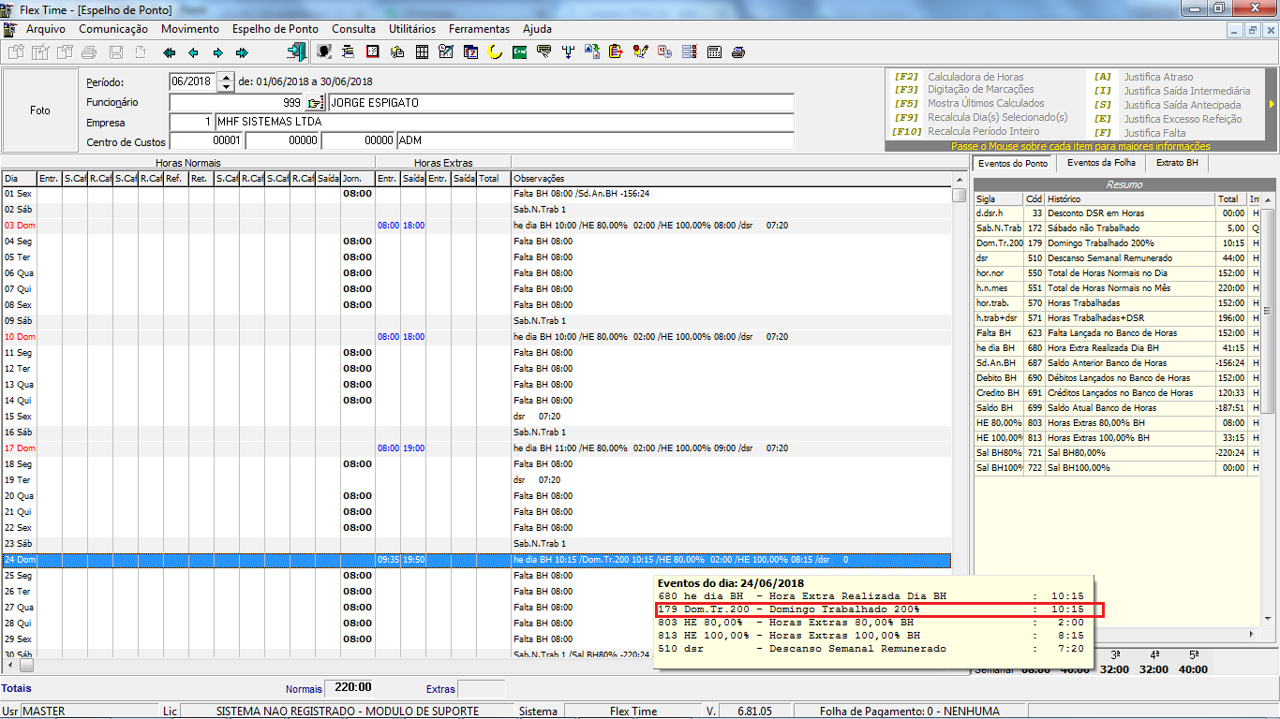Click the red framed square toolbar icon

click(373, 52)
